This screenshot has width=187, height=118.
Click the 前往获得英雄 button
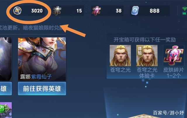click(x=42, y=89)
